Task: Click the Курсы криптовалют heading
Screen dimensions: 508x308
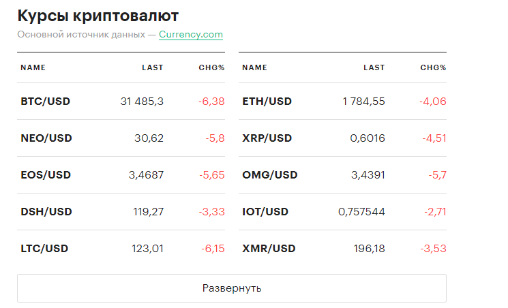Action: pos(102,16)
